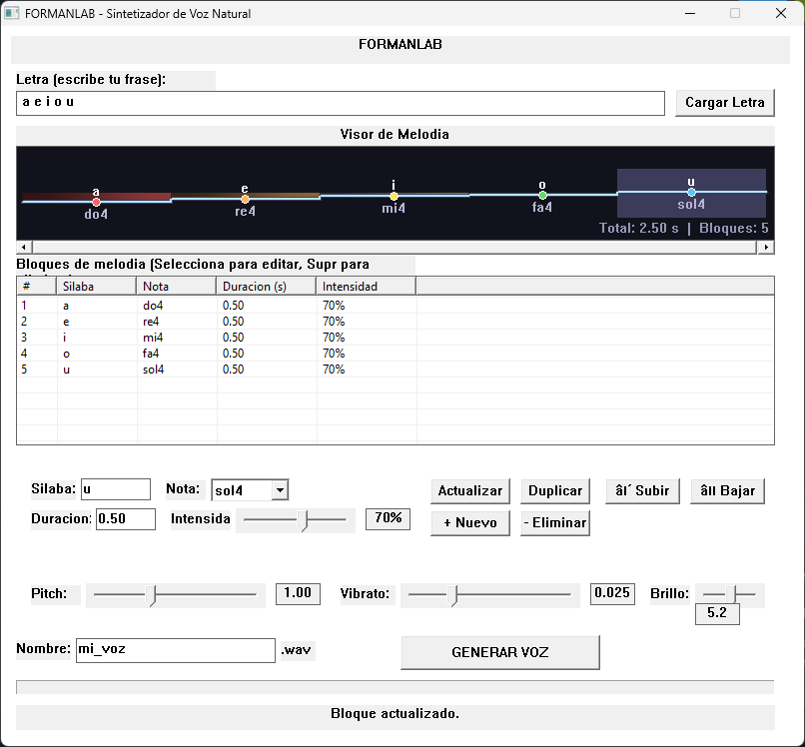Click the Duracion (s) column header
Screen dimensions: 805x747
[267, 286]
